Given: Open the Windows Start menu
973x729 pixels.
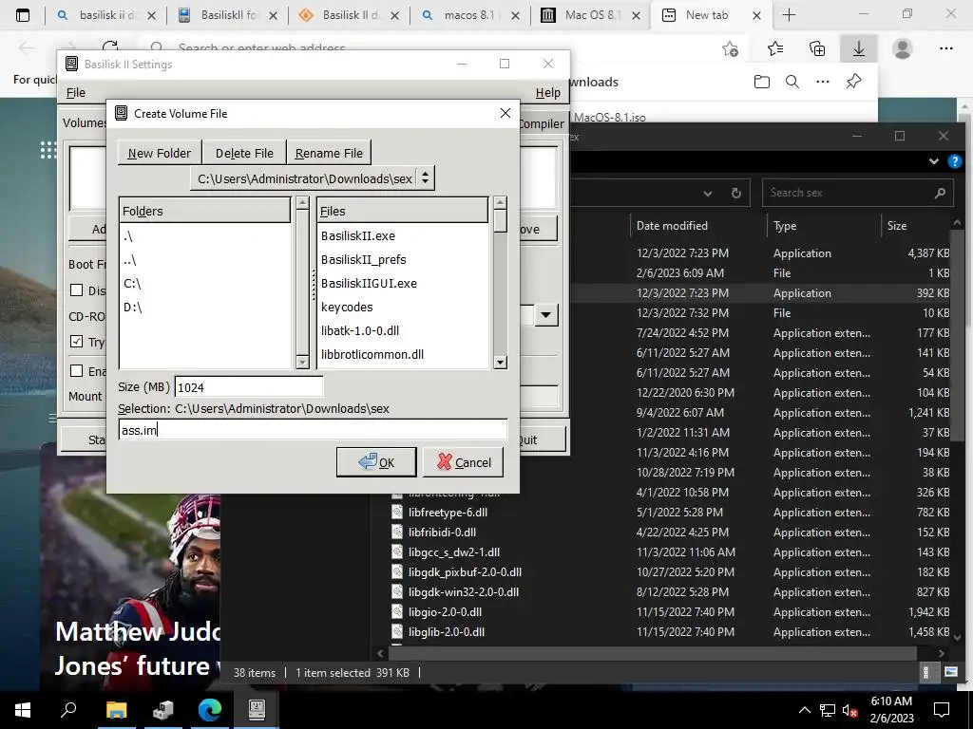Looking at the screenshot, I should click(x=23, y=710).
